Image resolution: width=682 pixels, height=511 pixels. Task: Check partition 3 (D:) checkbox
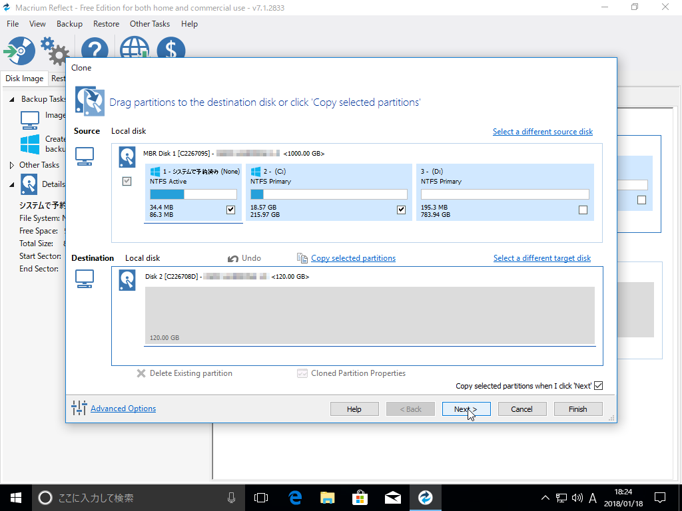(583, 210)
